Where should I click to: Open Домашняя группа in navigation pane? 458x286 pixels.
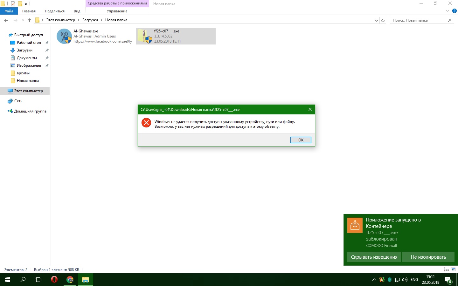30,111
